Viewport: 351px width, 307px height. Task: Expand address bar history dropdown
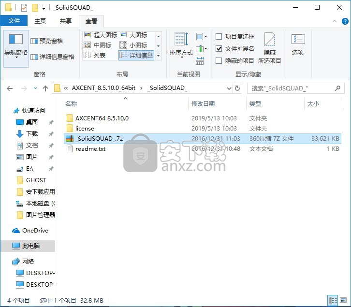(x=229, y=88)
